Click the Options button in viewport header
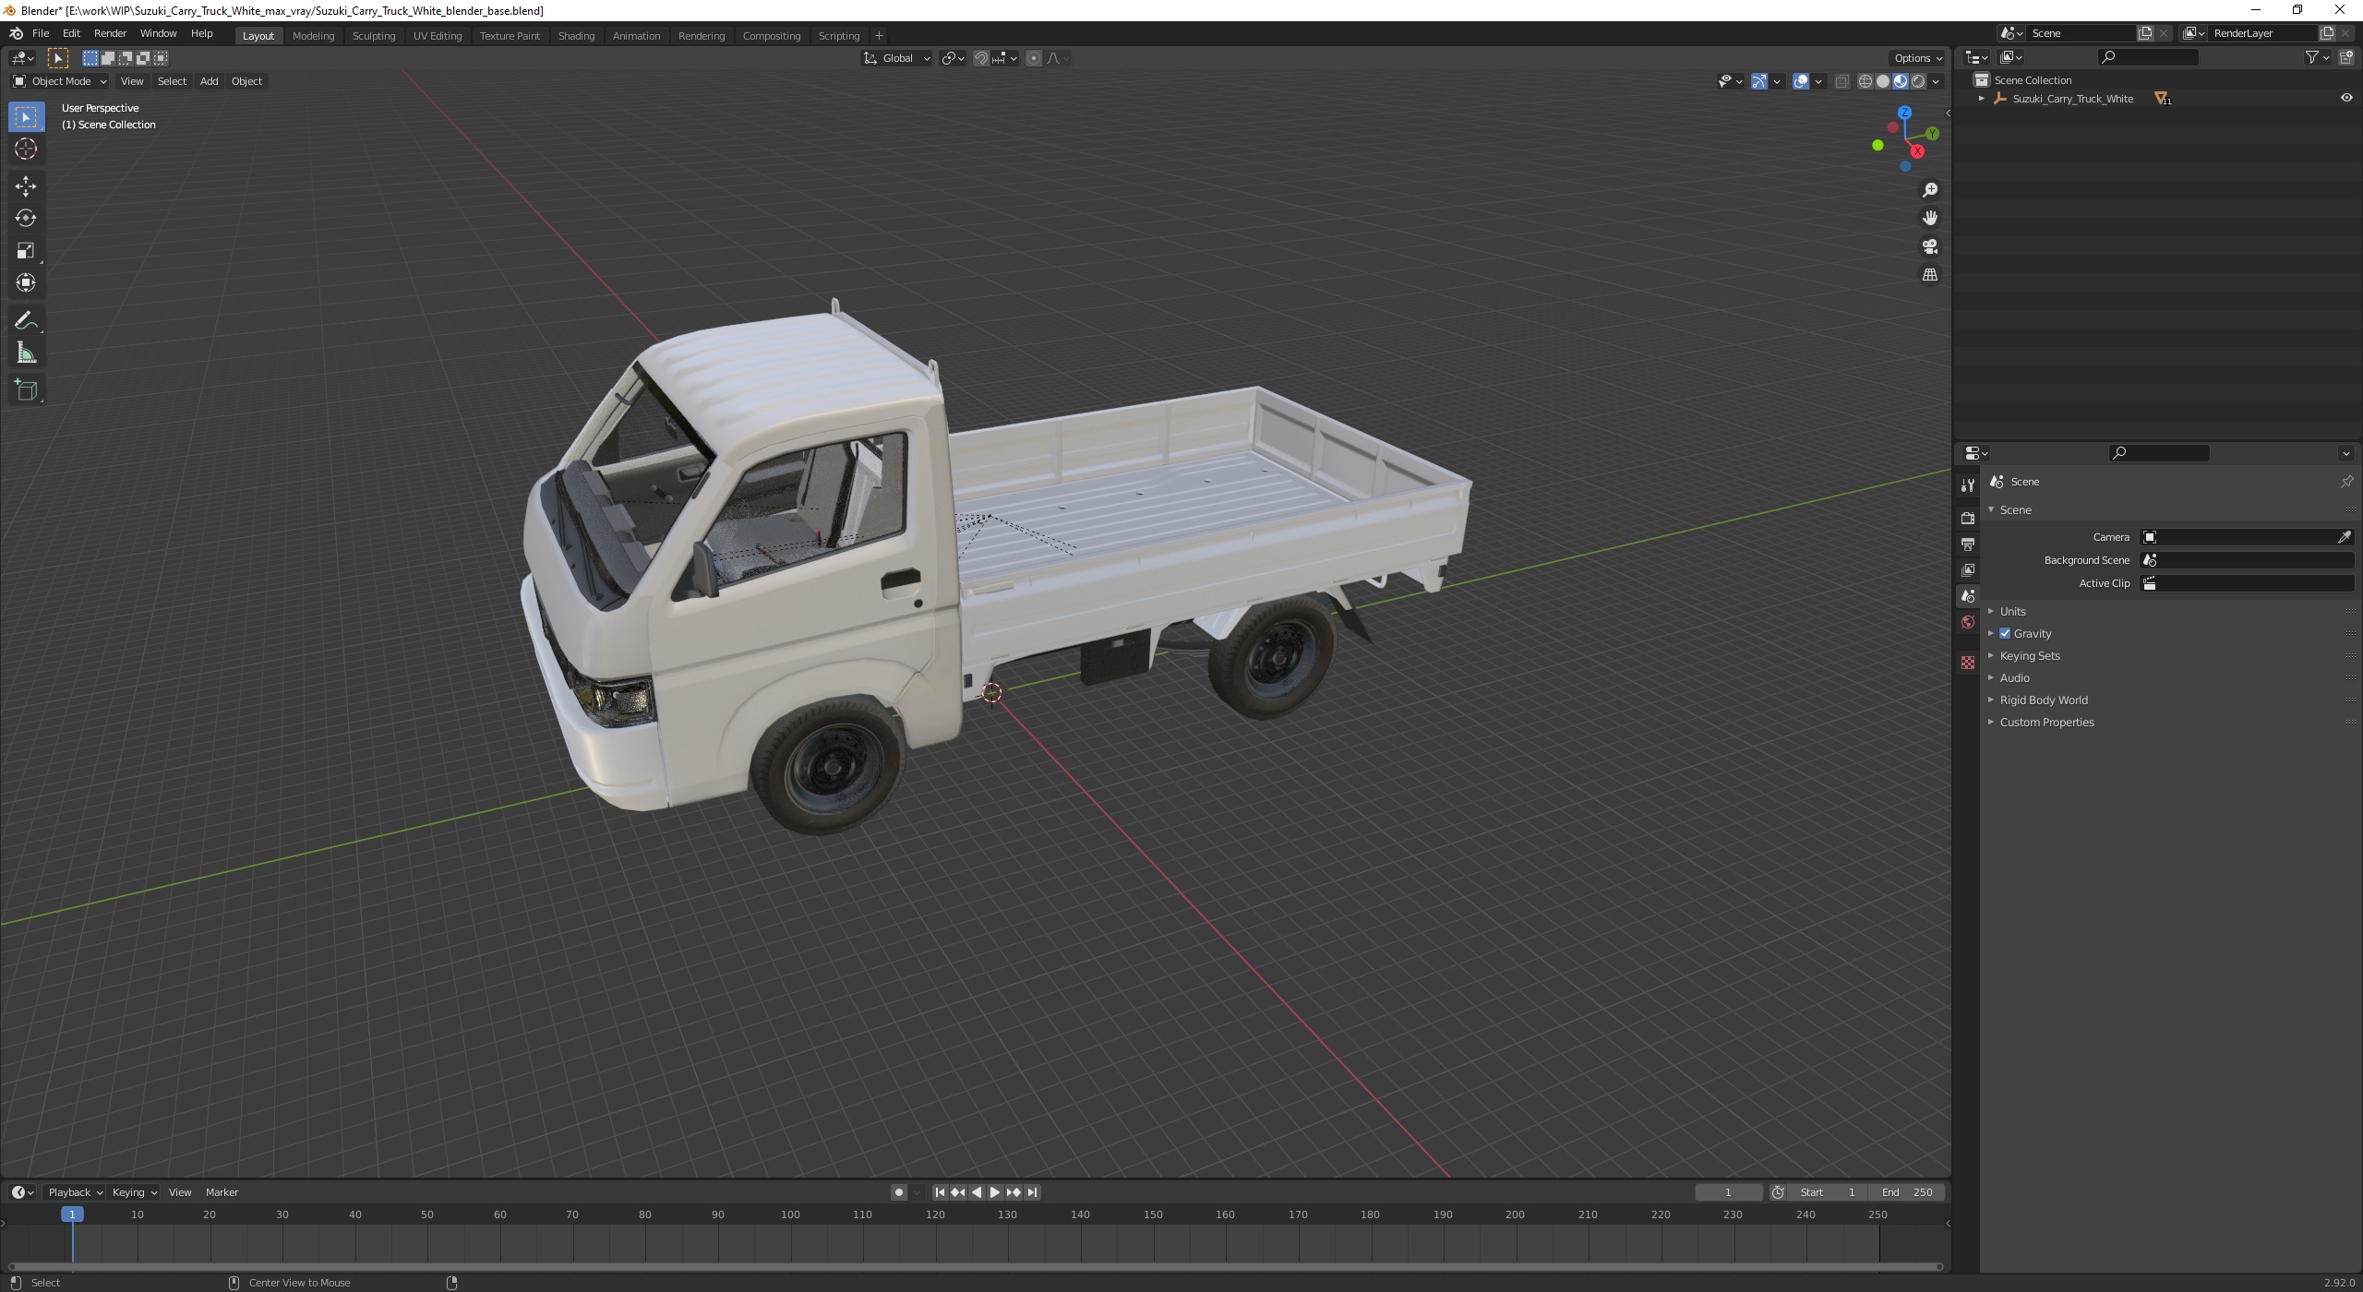This screenshot has width=2363, height=1292. 1915,58
